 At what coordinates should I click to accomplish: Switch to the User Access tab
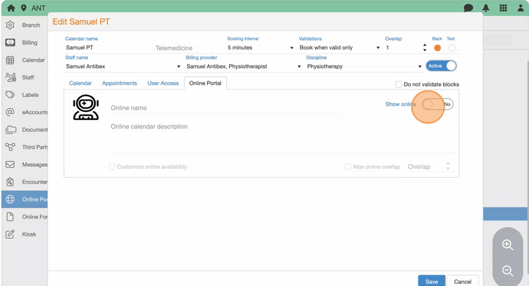pos(163,83)
